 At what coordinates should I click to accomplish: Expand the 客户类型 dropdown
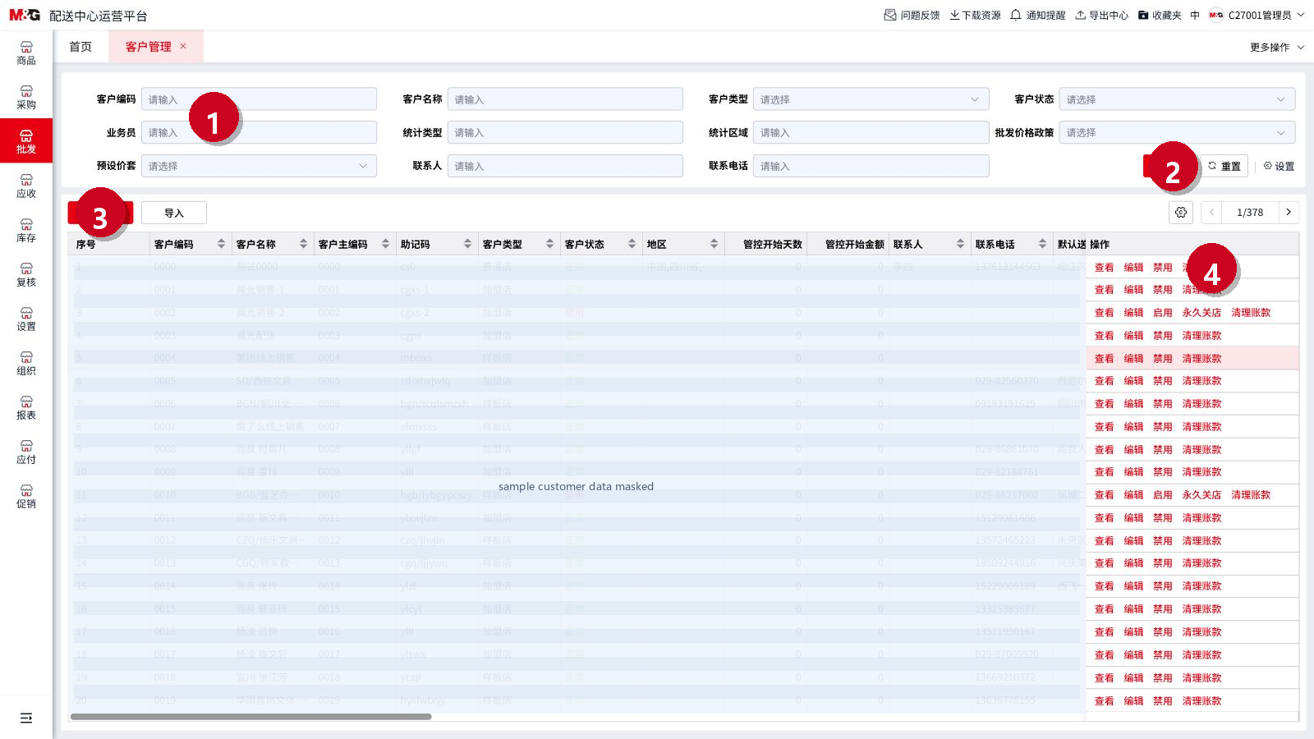tap(871, 99)
